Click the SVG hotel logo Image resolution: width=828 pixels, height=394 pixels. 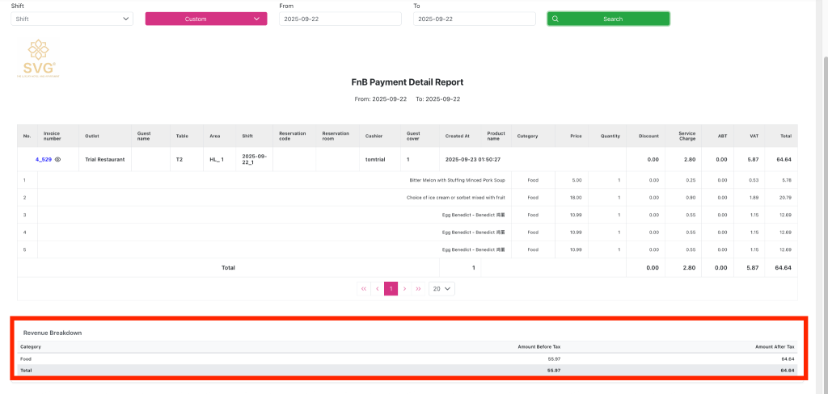point(36,59)
